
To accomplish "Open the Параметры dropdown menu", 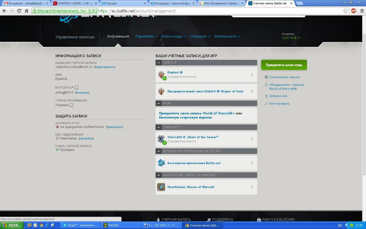I will 146,36.
